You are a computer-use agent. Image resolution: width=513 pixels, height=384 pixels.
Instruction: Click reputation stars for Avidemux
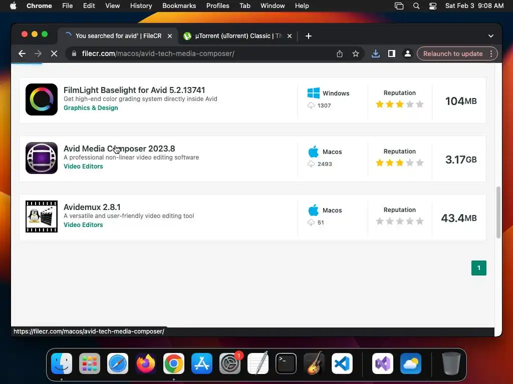point(399,221)
